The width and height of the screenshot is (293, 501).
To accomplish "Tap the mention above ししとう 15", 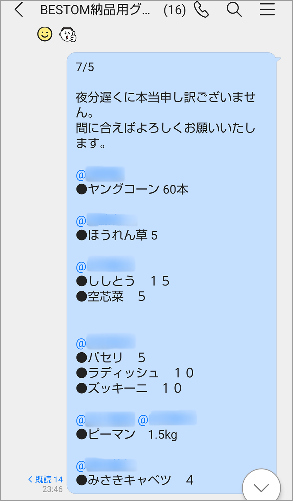I will tap(106, 267).
